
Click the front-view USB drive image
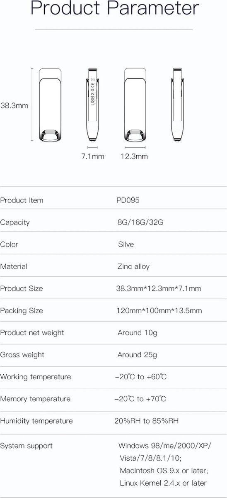click(51, 105)
